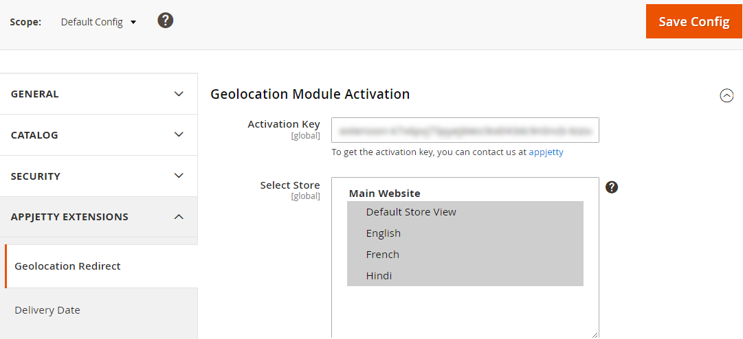Expand the Security settings section
The height and width of the screenshot is (339, 743).
click(98, 176)
